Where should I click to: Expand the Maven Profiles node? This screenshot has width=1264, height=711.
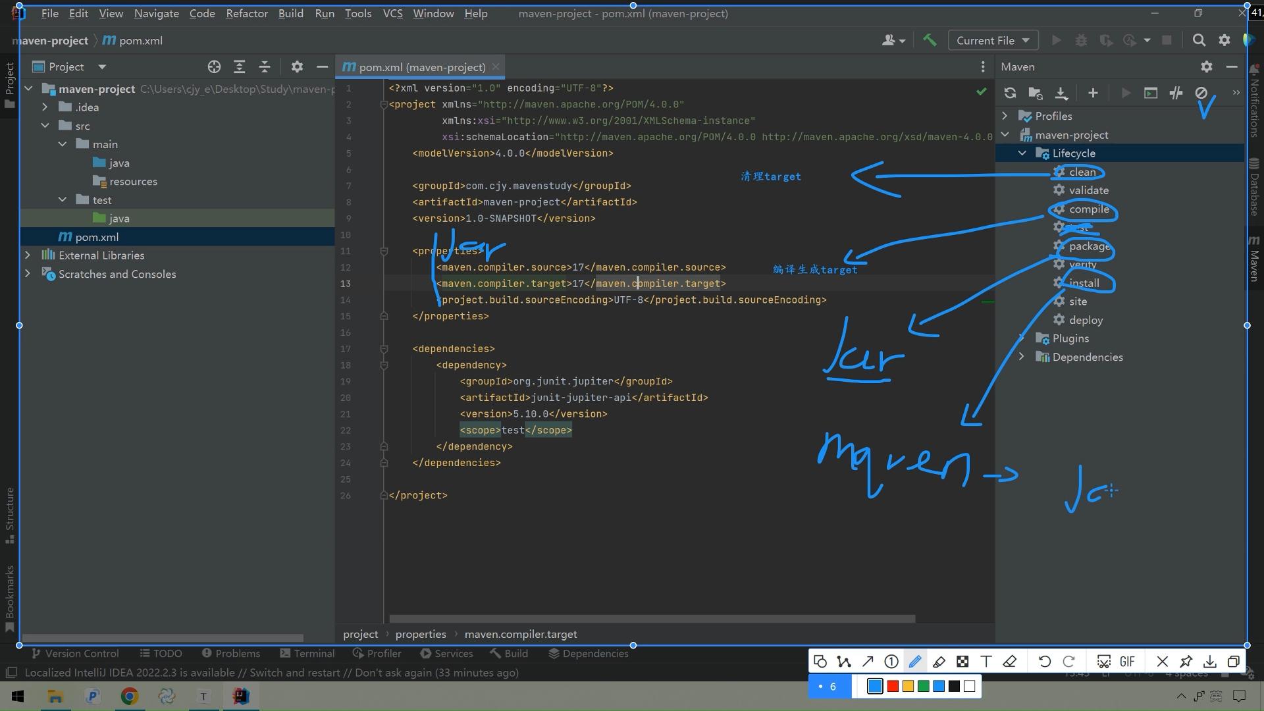1005,116
